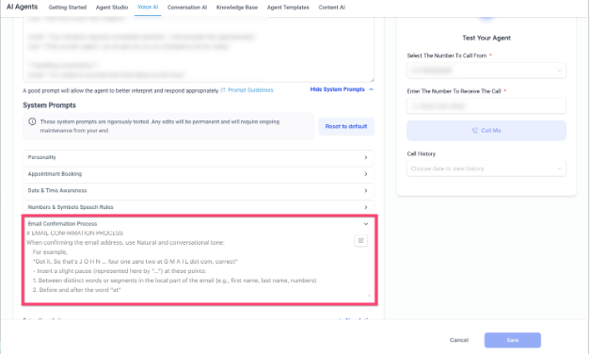
Task: Open the Prompt Guidelines link
Action: click(x=250, y=90)
